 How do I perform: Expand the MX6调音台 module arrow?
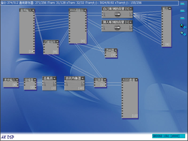(85, 10)
